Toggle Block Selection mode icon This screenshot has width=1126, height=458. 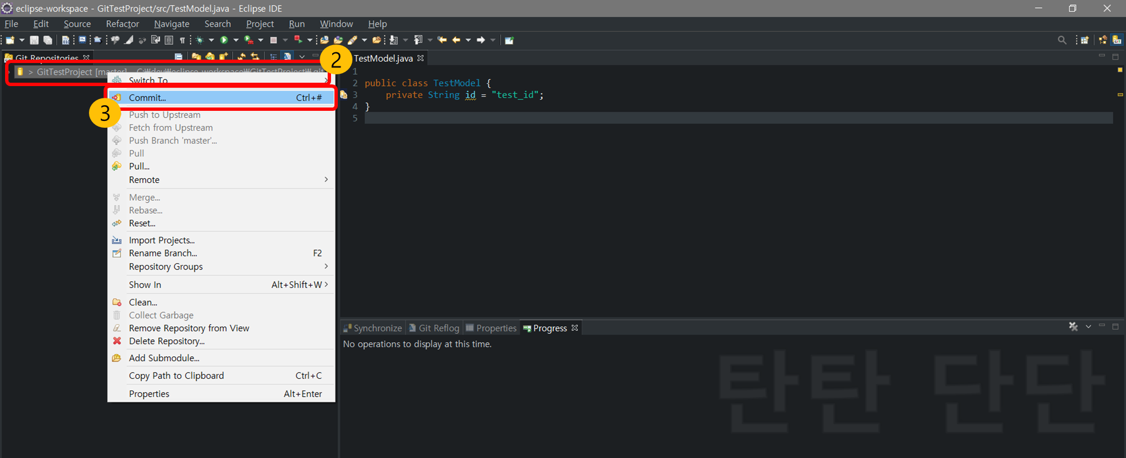pyautogui.click(x=169, y=40)
